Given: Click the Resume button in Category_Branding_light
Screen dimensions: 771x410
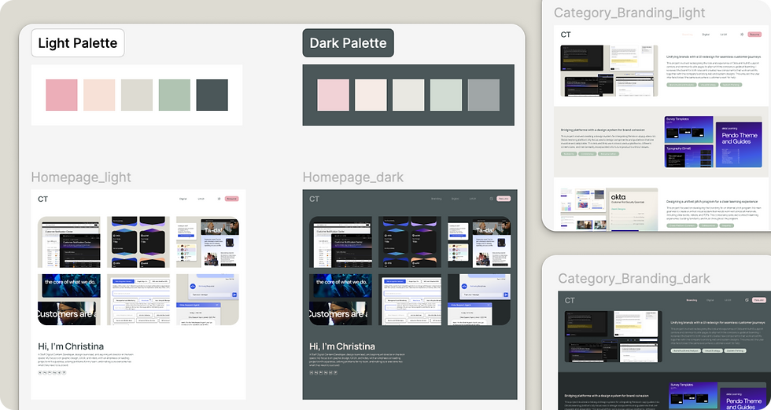Looking at the screenshot, I should 754,35.
